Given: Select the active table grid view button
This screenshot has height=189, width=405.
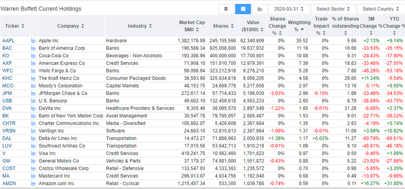Looking at the screenshot, I should point(243,9).
